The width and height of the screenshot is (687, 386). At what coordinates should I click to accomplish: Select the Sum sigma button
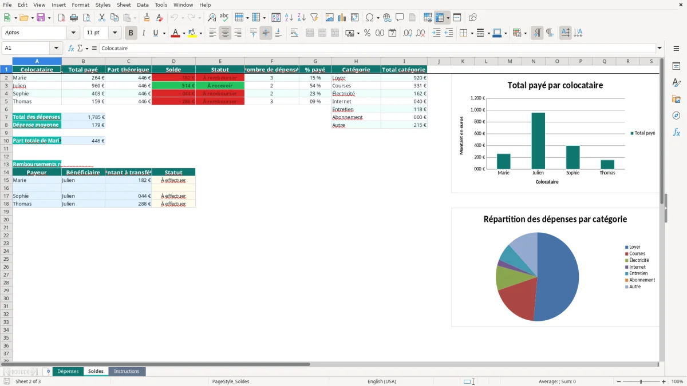(80, 48)
